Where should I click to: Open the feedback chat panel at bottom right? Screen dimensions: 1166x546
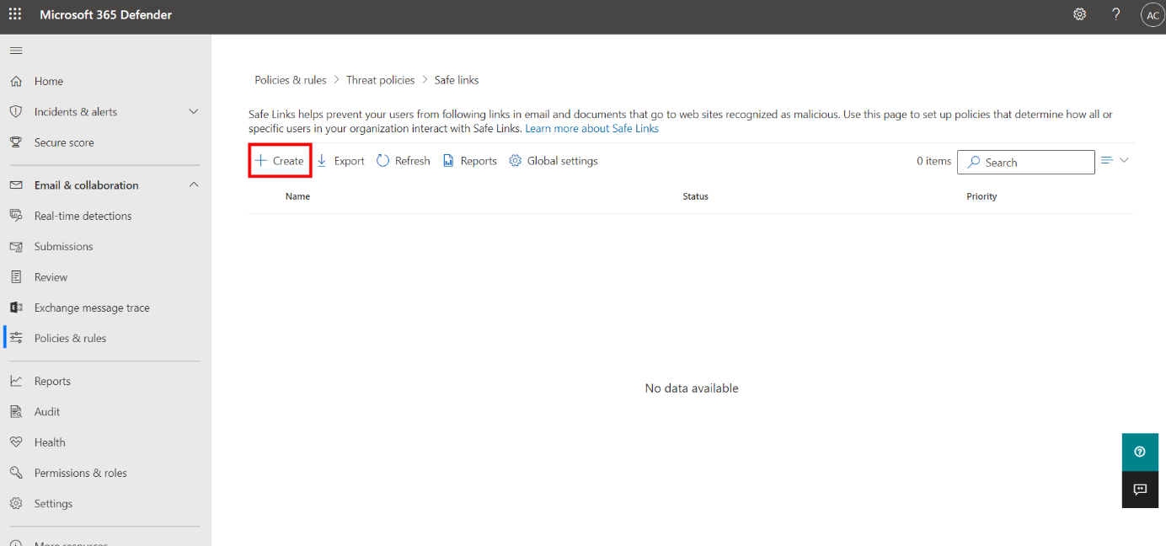tap(1140, 490)
